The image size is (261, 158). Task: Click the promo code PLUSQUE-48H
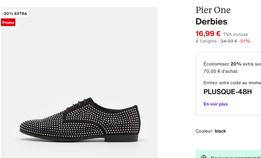click(228, 92)
